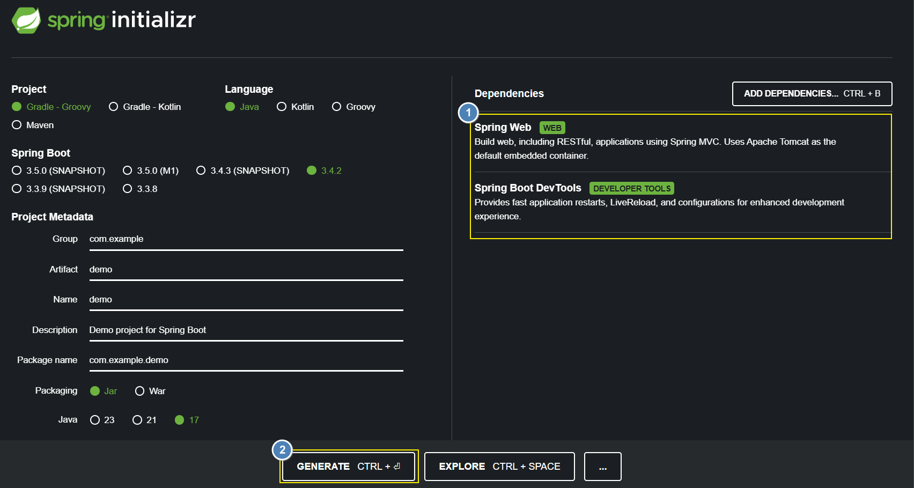Image resolution: width=914 pixels, height=488 pixels.
Task: Open Explore project preview
Action: click(499, 467)
